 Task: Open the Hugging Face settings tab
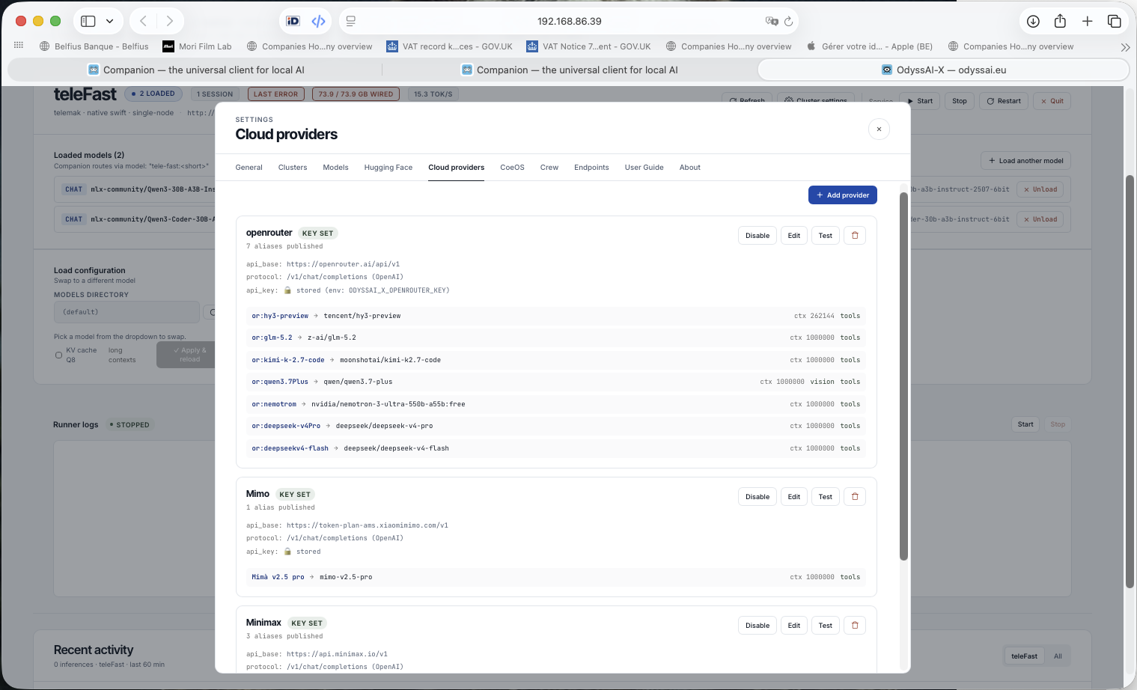pyautogui.click(x=388, y=168)
